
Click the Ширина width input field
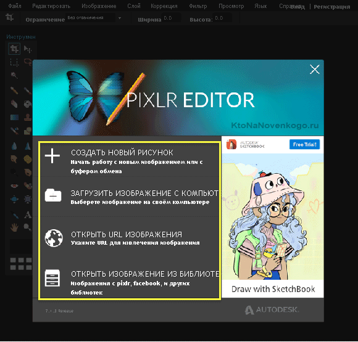coord(172,18)
